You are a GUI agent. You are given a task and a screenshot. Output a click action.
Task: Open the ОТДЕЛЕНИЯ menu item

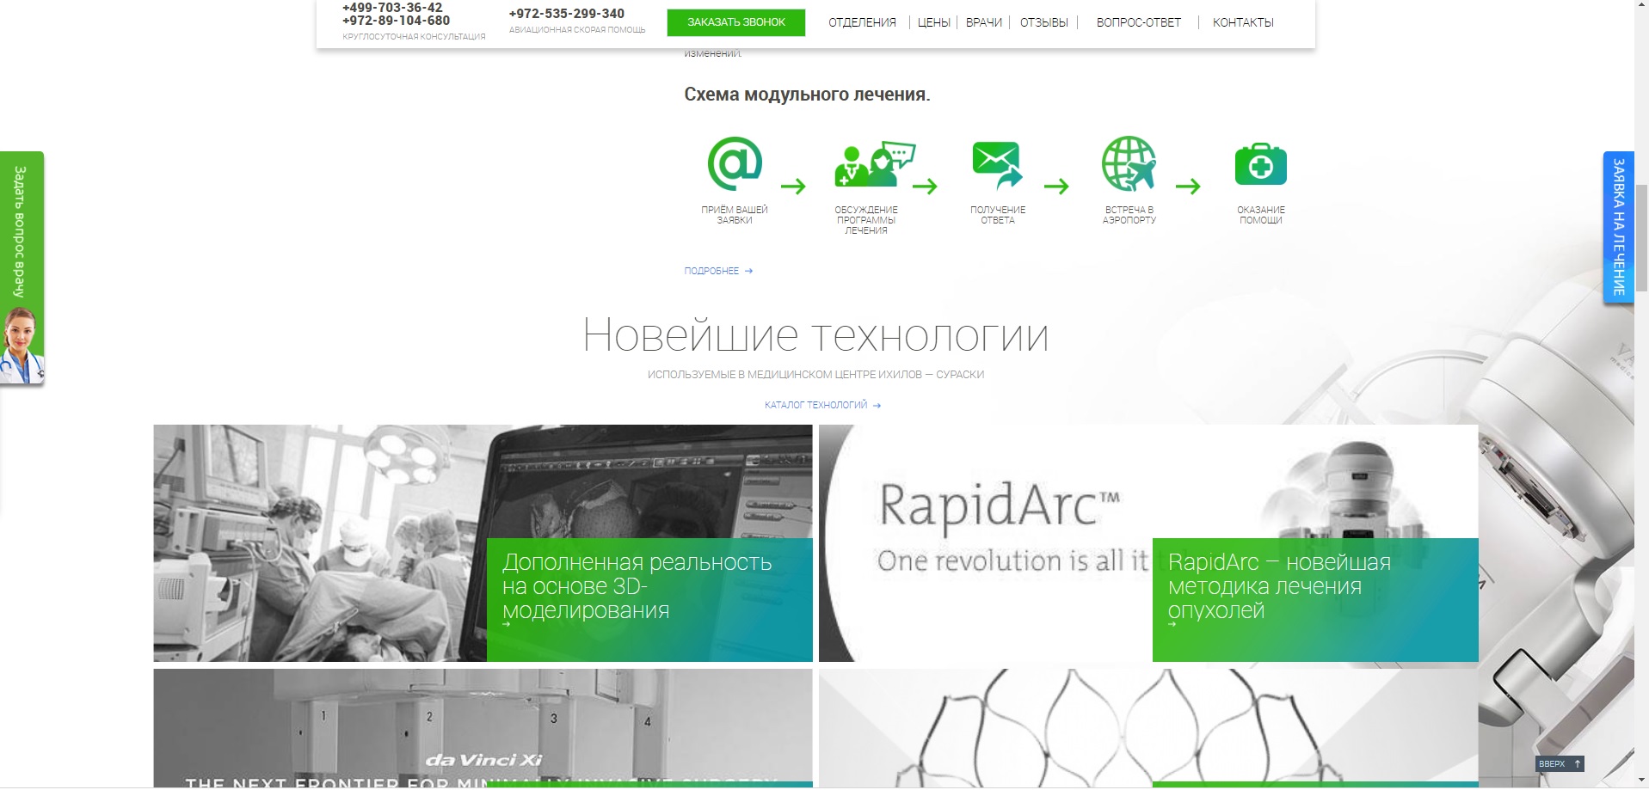(862, 22)
